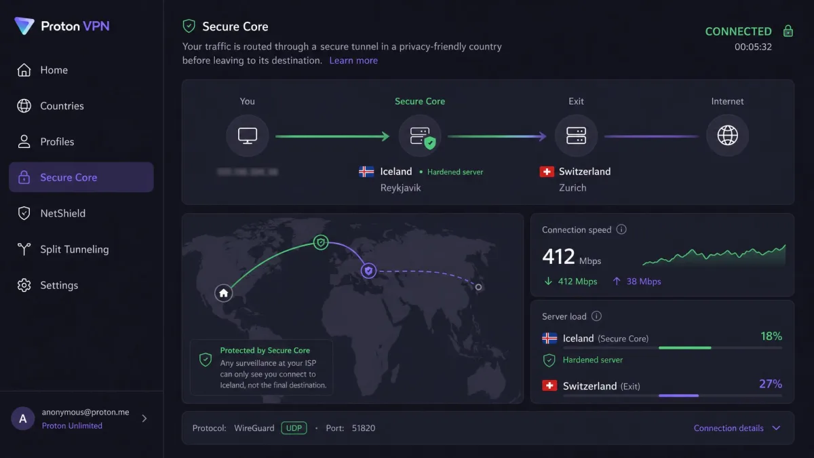Click the purple shield marker on the map
Image resolution: width=814 pixels, height=458 pixels.
(368, 271)
